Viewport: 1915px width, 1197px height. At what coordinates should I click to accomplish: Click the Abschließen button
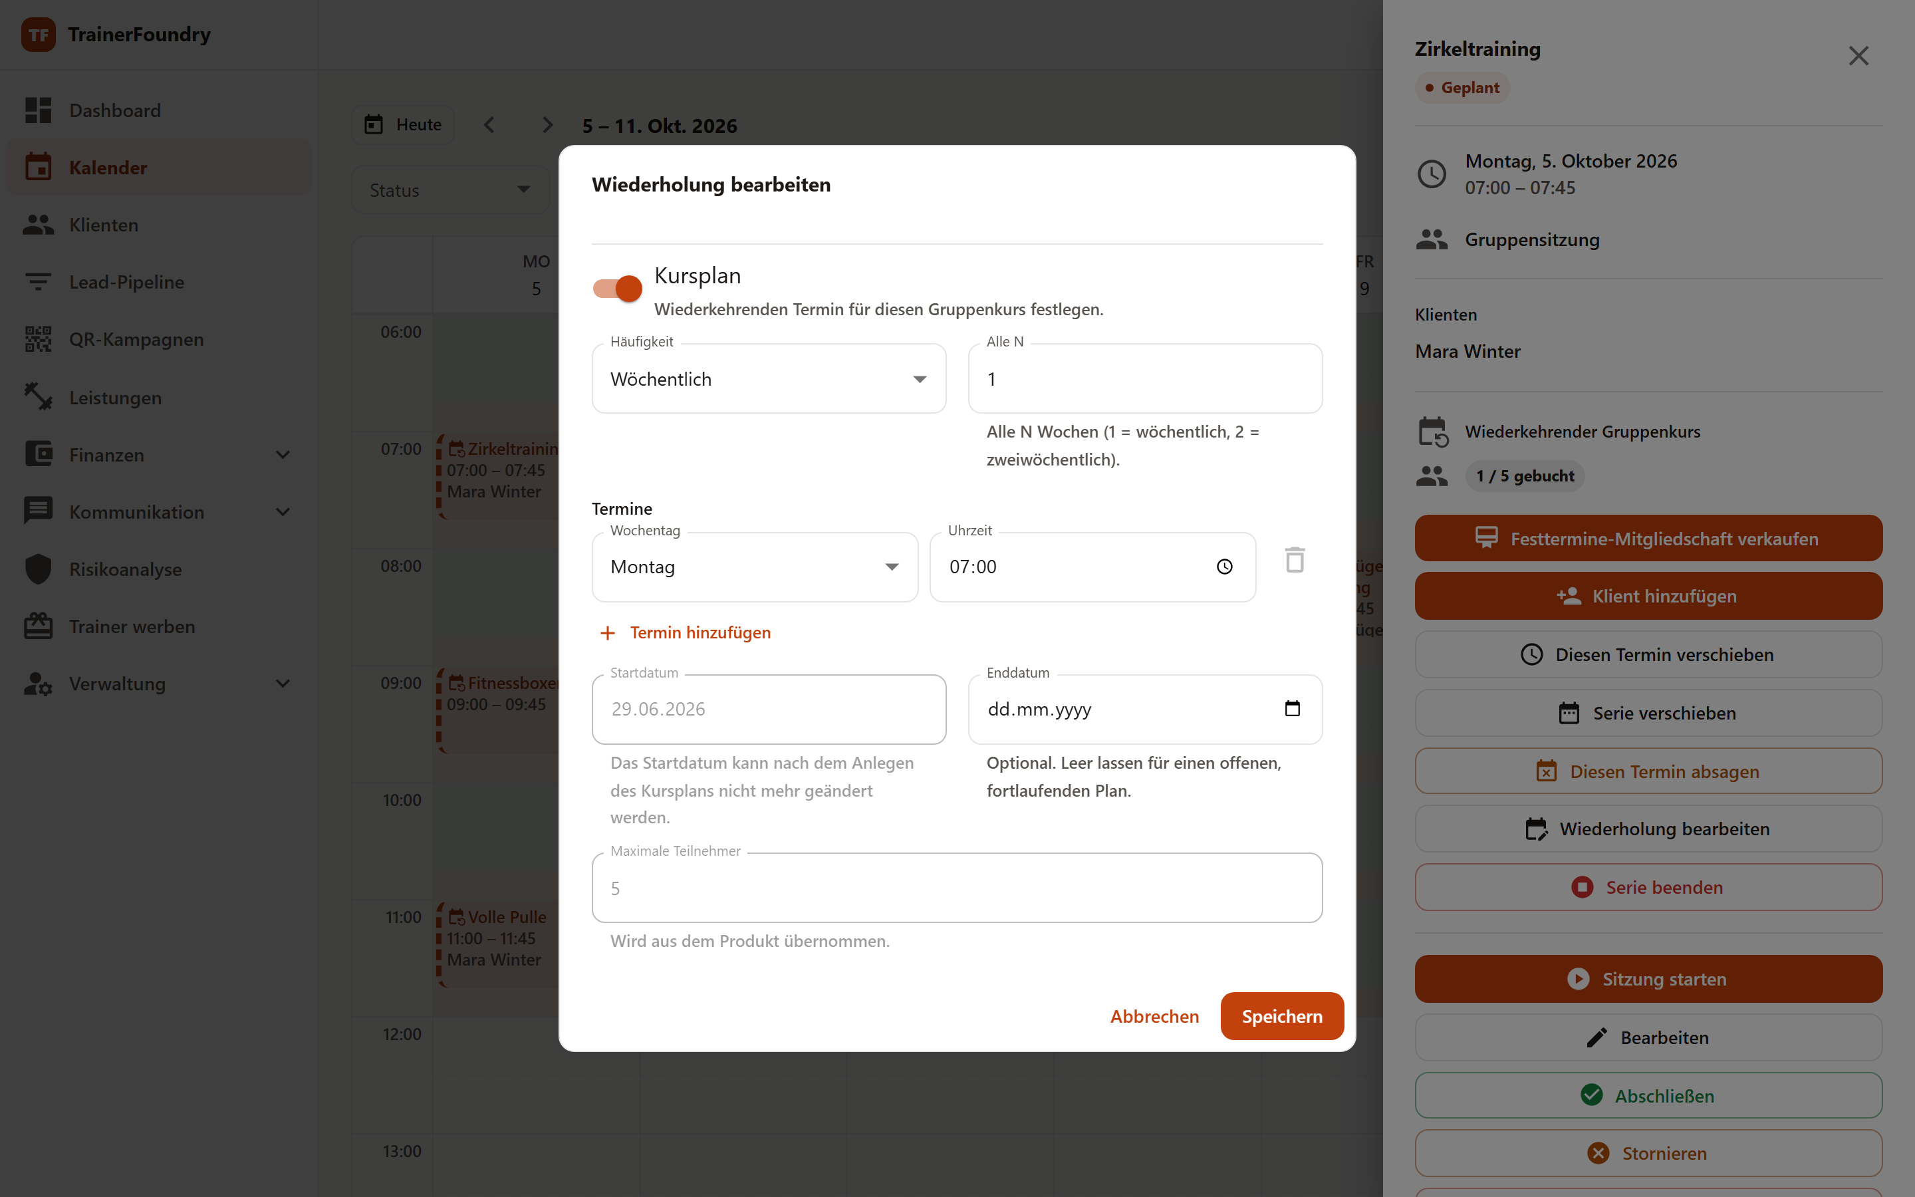(x=1648, y=1096)
